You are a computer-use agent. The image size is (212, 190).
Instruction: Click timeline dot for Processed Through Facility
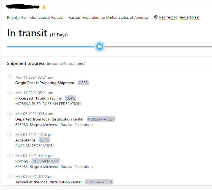[10, 93]
